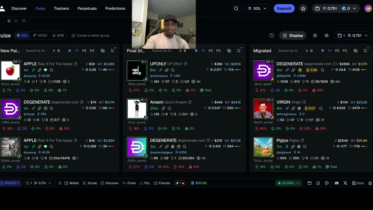Open the Trackers tab
This screenshot has height=210, width=373.
click(x=61, y=8)
